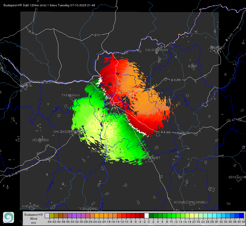Choose the purple swatch between -34 and -32
The height and width of the screenshot is (226, 246).
click(74, 216)
